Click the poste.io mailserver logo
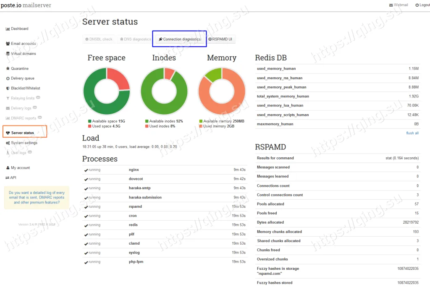 pos(26,5)
